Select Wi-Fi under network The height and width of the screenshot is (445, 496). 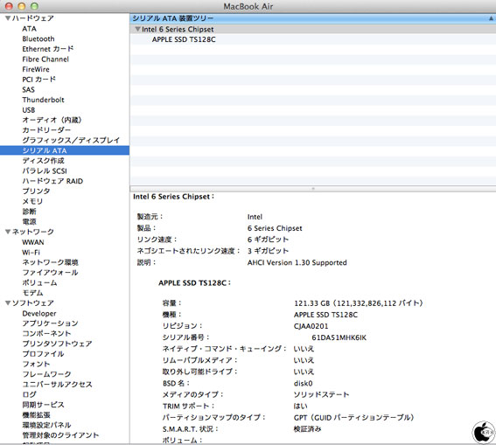(x=31, y=253)
